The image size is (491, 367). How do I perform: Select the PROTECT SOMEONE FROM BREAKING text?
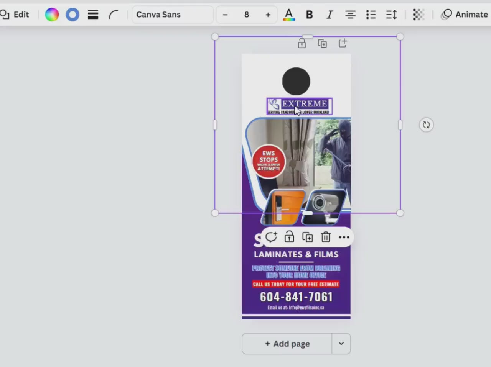(296, 272)
